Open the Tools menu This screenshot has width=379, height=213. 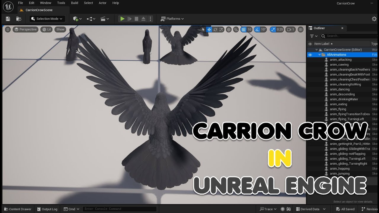[61, 3]
